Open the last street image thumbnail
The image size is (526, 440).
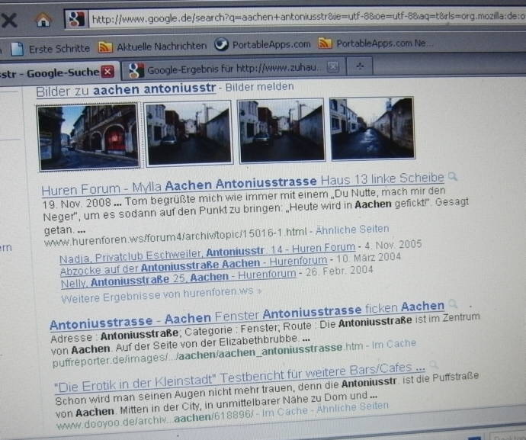point(372,128)
